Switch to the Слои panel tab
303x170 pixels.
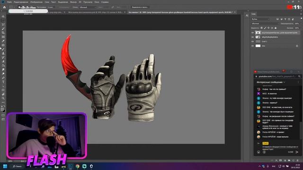click(254, 14)
